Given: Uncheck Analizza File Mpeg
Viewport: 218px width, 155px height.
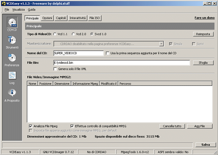Looking at the screenshot, I should point(31,126).
